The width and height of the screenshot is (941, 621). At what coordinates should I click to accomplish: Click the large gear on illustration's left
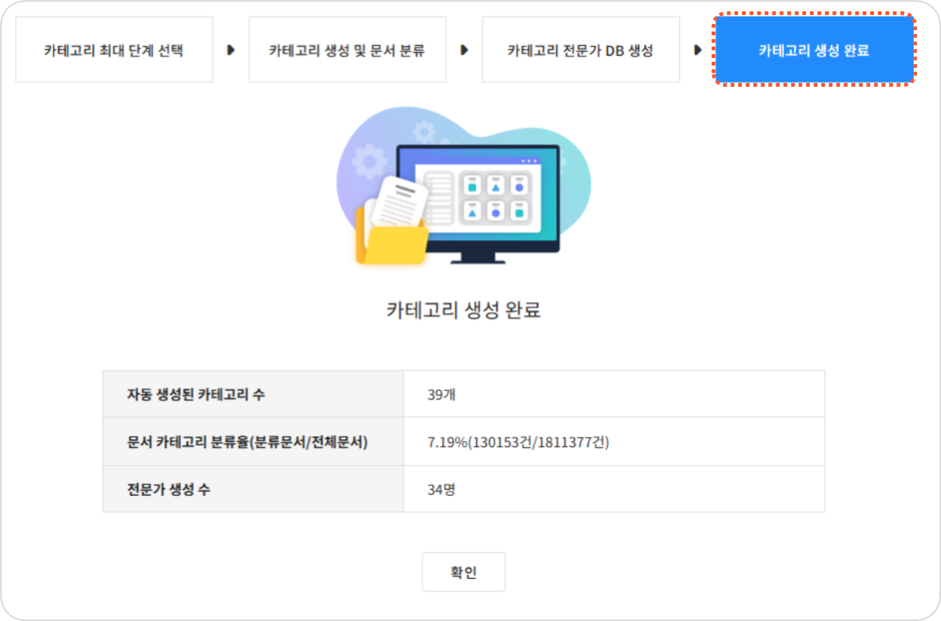tap(370, 161)
